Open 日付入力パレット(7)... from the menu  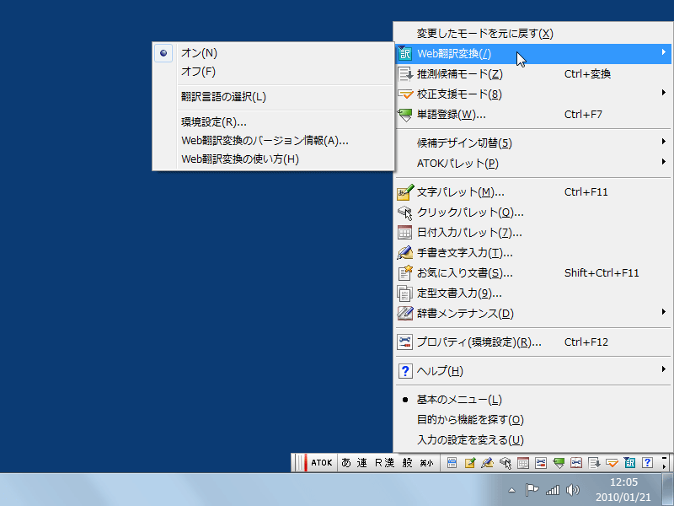(x=533, y=233)
